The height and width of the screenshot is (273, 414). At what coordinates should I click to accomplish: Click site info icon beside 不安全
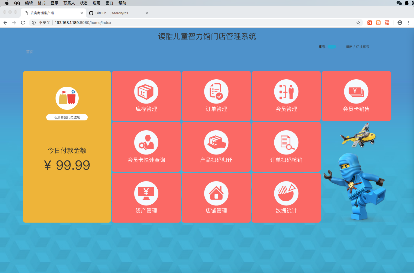coord(34,23)
